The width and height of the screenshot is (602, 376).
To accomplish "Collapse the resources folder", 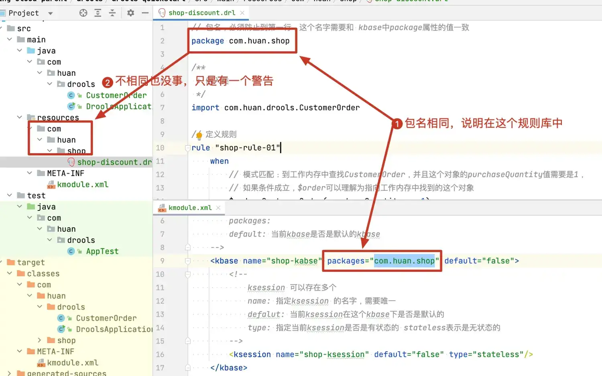I will point(20,117).
